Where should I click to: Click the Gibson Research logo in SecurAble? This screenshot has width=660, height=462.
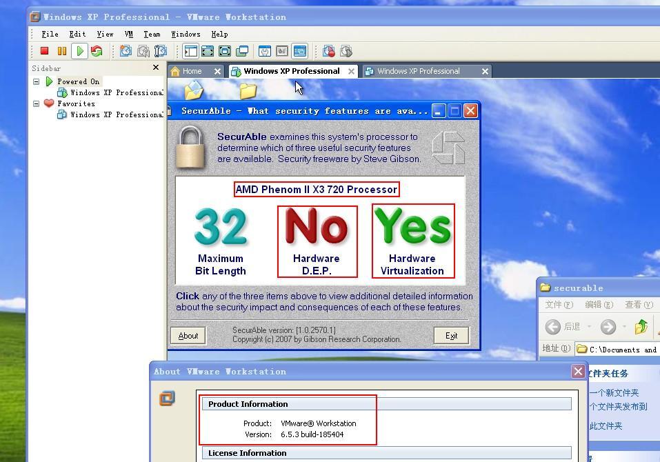click(449, 148)
